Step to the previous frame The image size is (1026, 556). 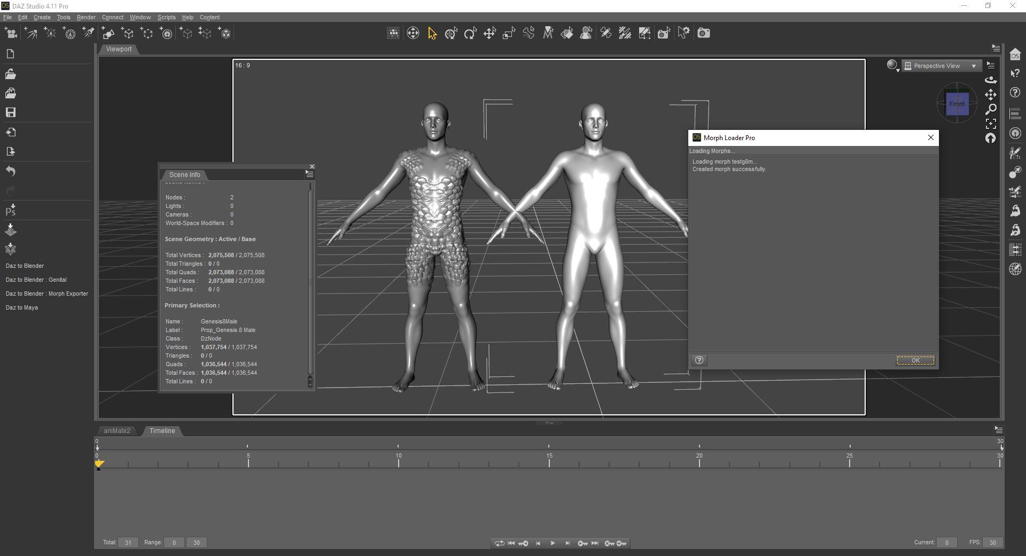(538, 543)
